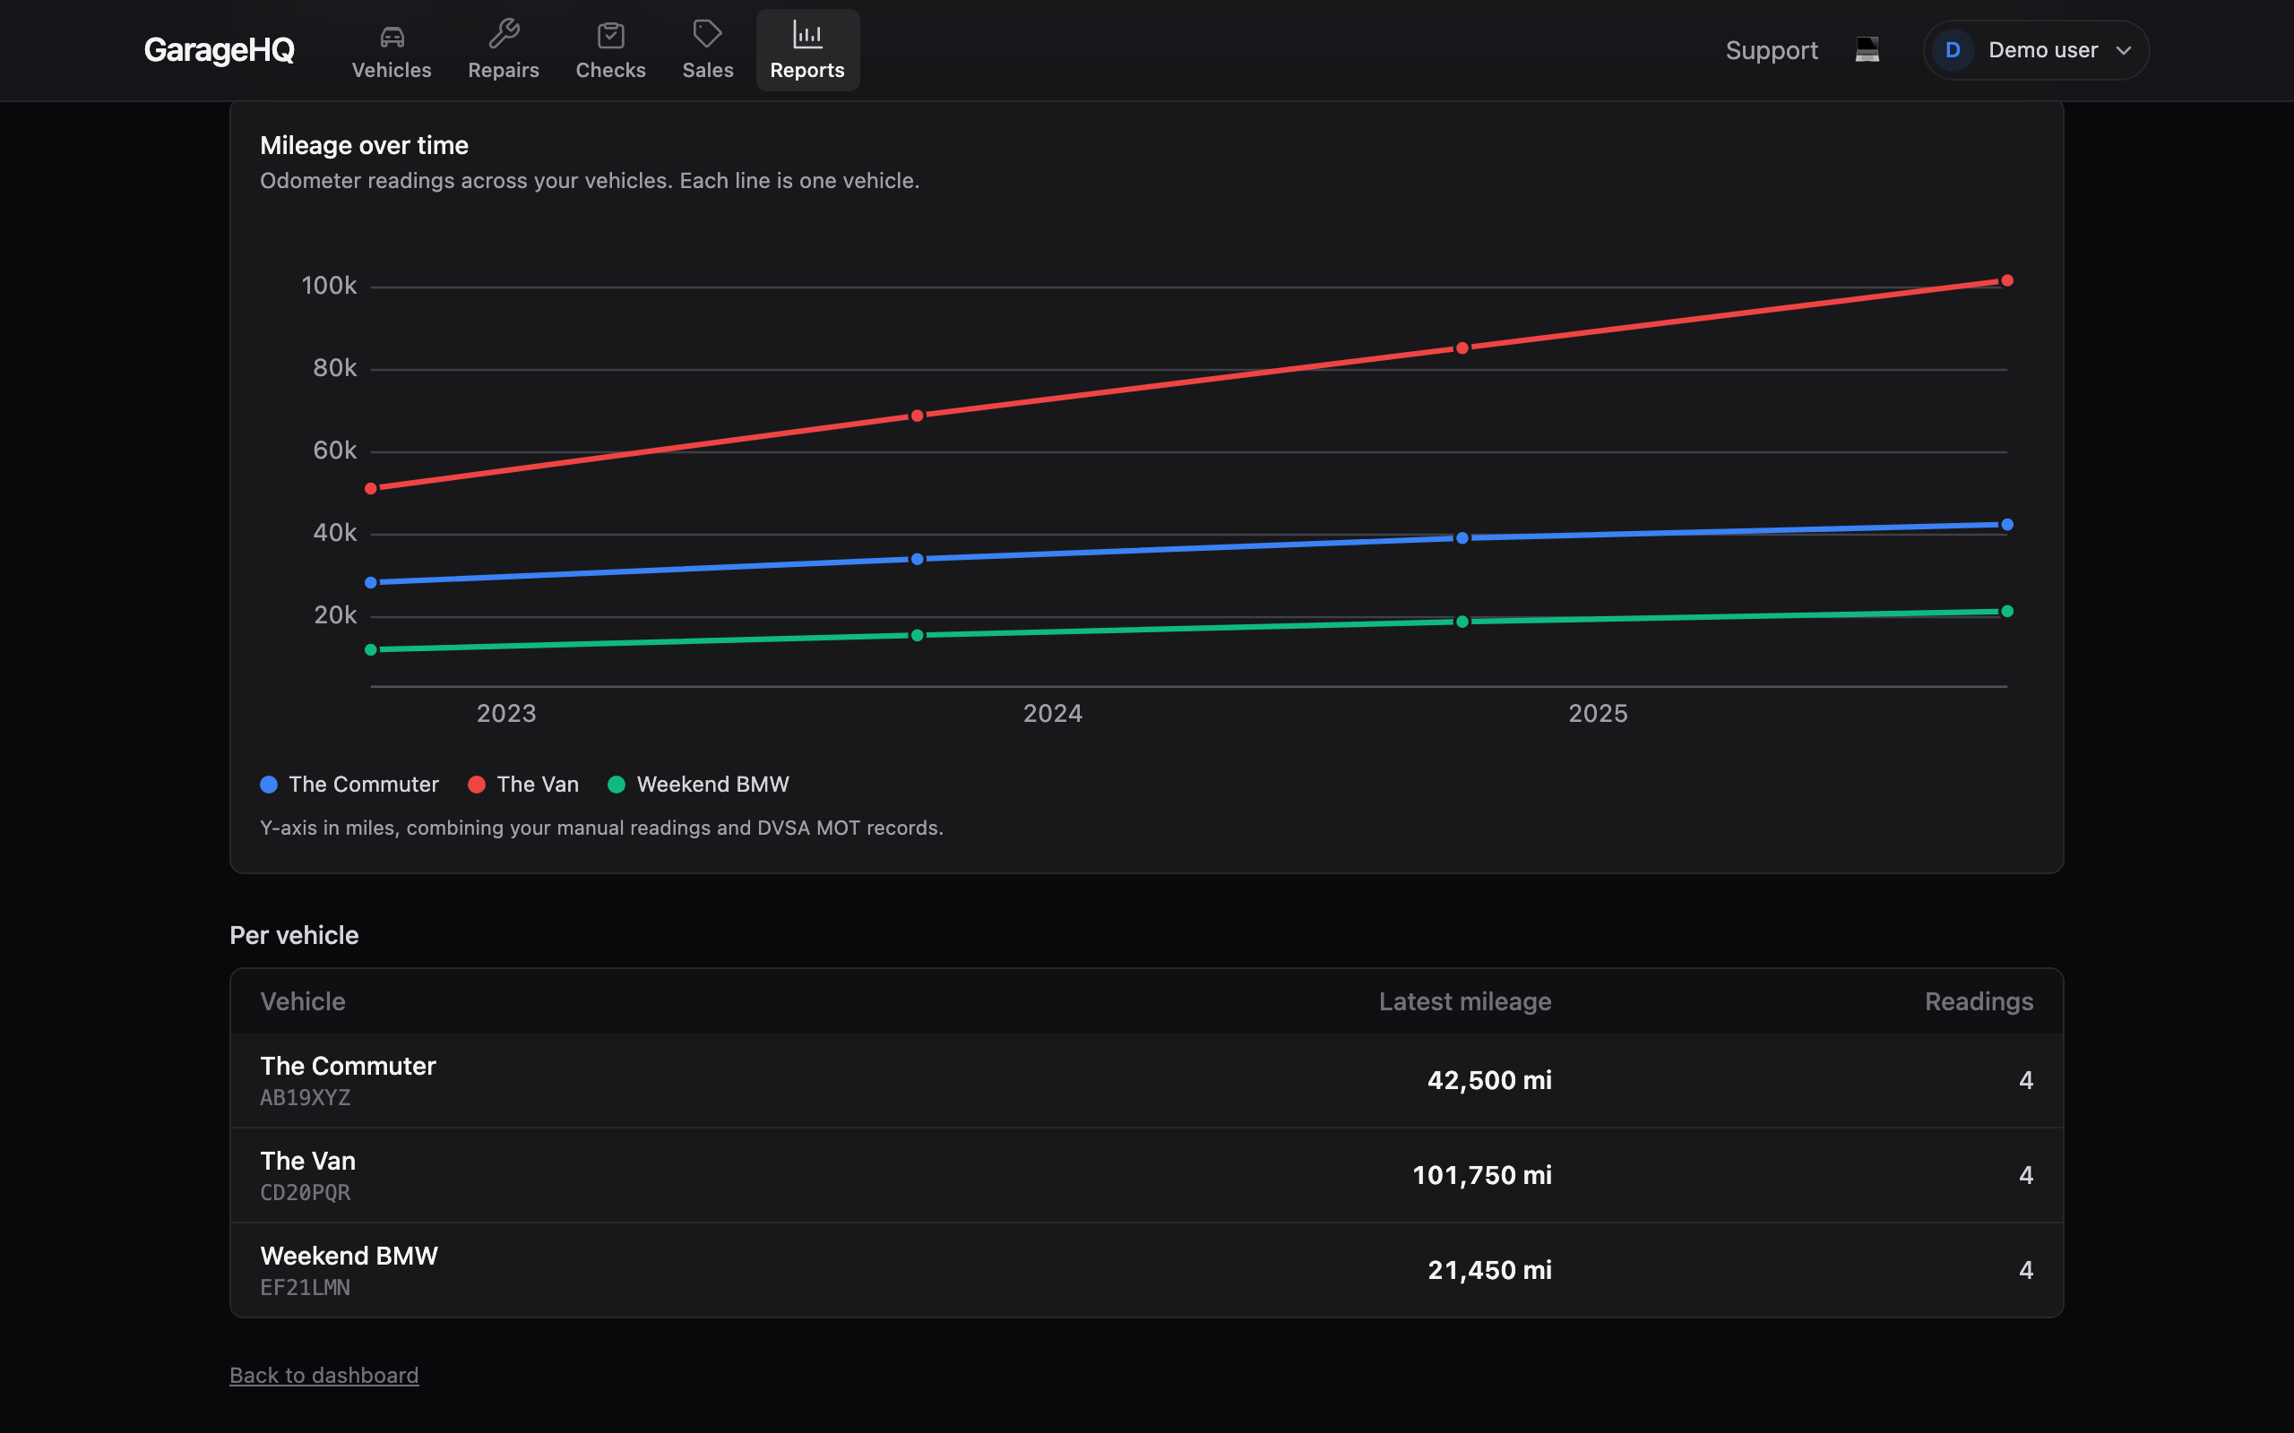This screenshot has width=2294, height=1433.
Task: Select The Van's first red data point
Action: click(371, 488)
